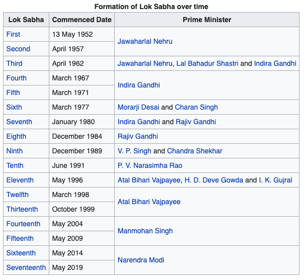Click the Prime Minister column header
This screenshot has height=280, width=305.
pos(207,20)
